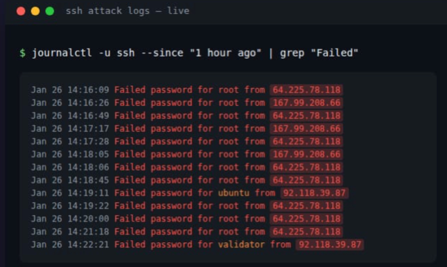Click IP 167.99.208.66 in the 14:16:26 entry
This screenshot has height=267, width=447.
click(306, 103)
